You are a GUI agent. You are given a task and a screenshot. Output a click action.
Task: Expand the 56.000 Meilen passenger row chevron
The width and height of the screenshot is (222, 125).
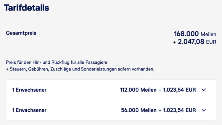[x=203, y=110]
